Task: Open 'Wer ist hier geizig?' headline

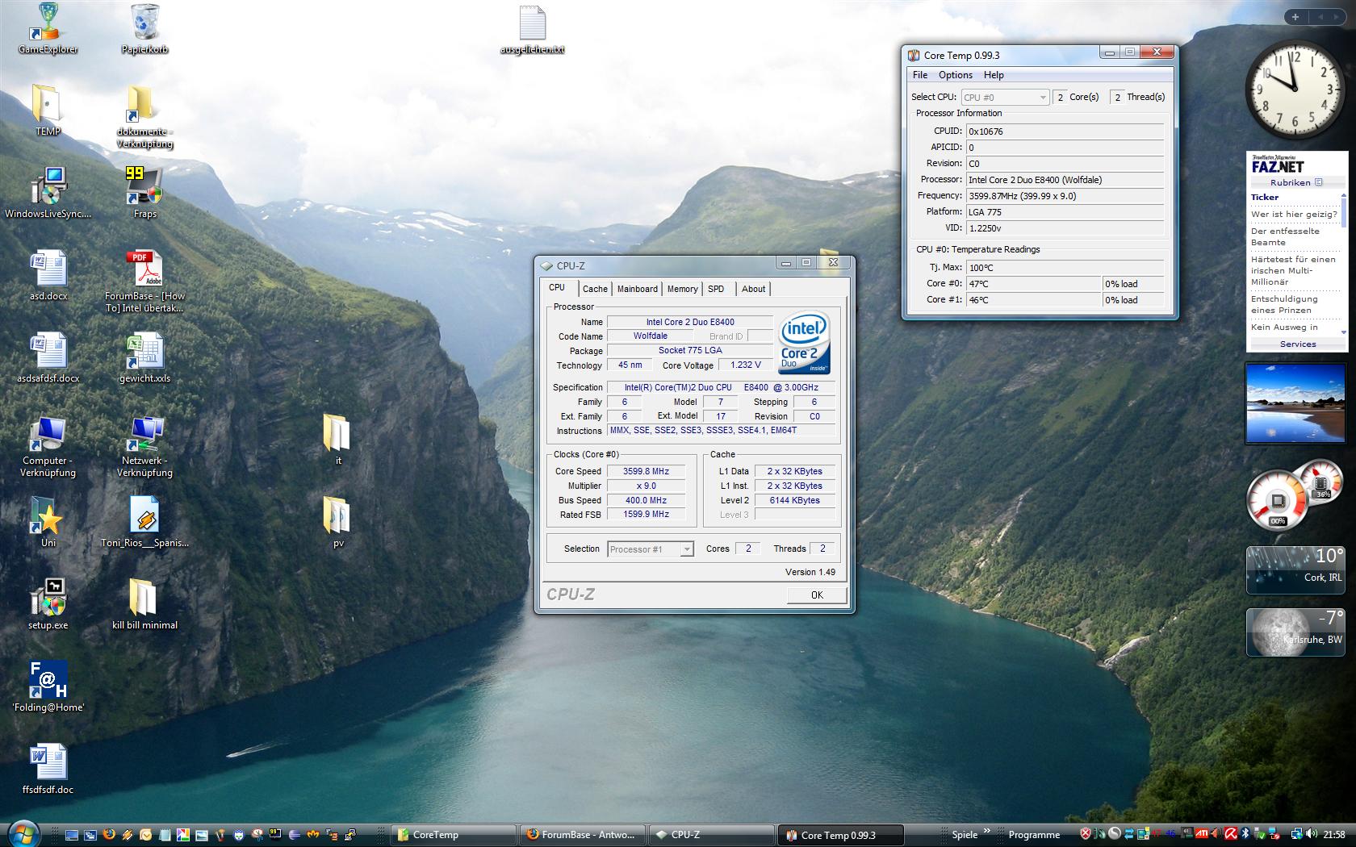Action: point(1294,214)
